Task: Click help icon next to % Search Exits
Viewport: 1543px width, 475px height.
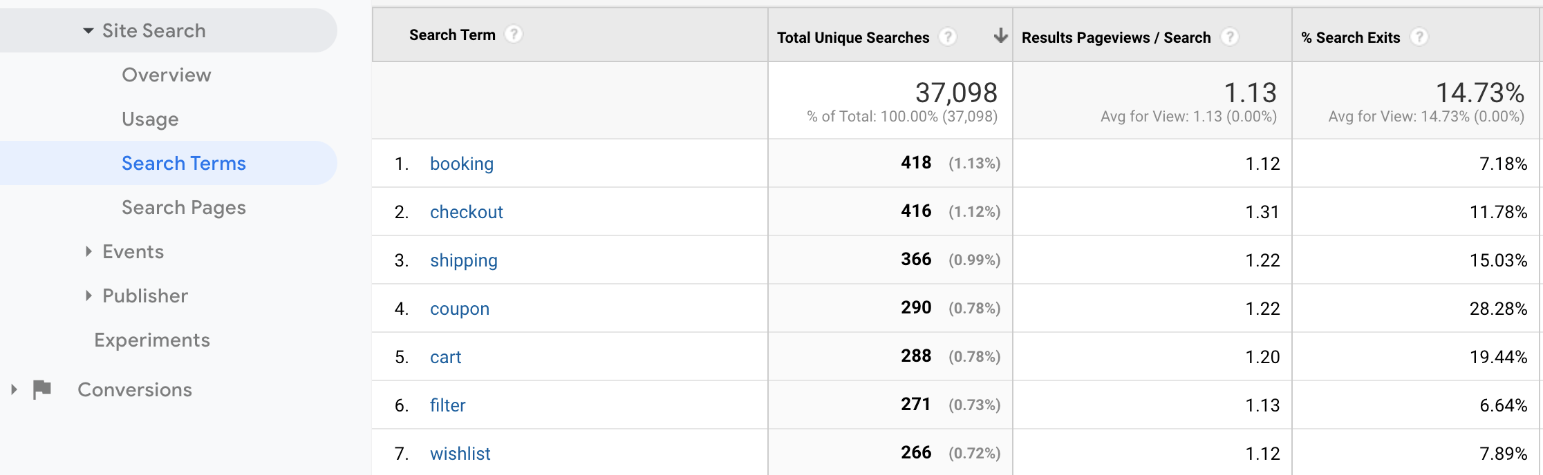Action: (x=1419, y=37)
